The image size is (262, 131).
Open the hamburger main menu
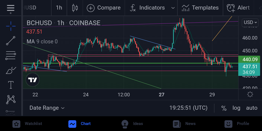pos(11,8)
